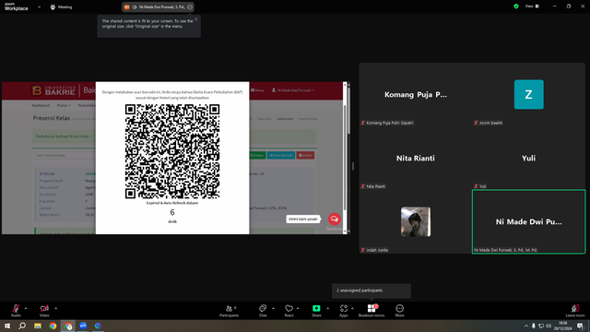The width and height of the screenshot is (590, 332).
Task: Click the panel divider handle between share and gallery
Action: pyautogui.click(x=353, y=166)
